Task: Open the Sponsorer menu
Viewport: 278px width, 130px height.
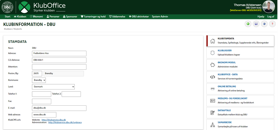Action: (x=70, y=16)
